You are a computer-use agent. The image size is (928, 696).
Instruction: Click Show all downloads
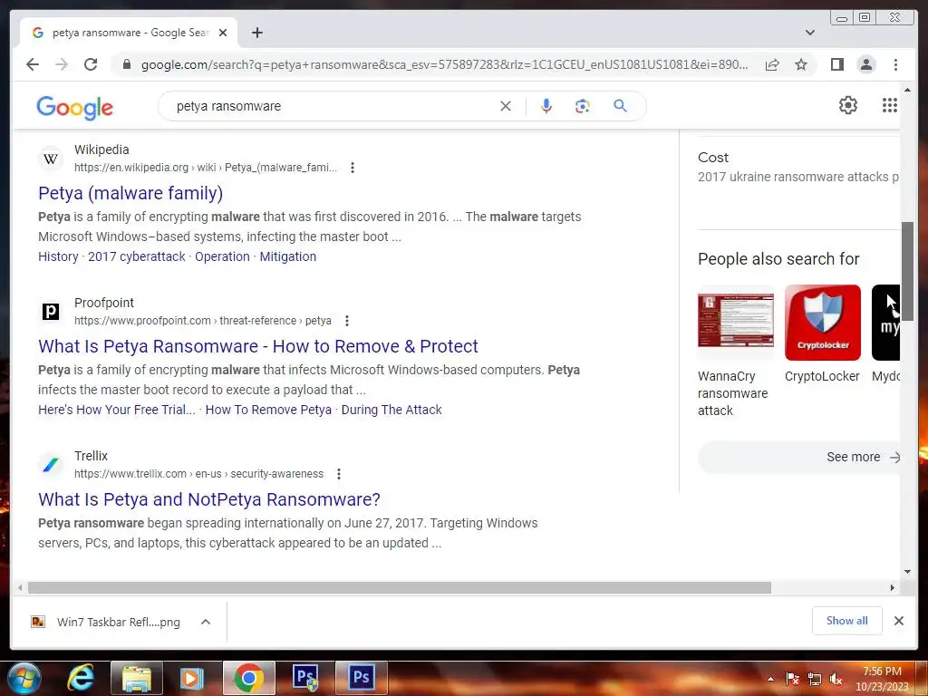coord(847,621)
